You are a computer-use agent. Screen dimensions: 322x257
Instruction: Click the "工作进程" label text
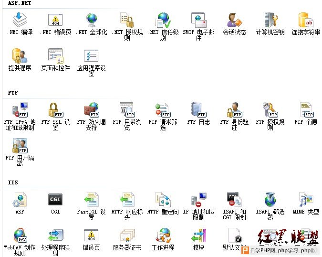coord(163,247)
